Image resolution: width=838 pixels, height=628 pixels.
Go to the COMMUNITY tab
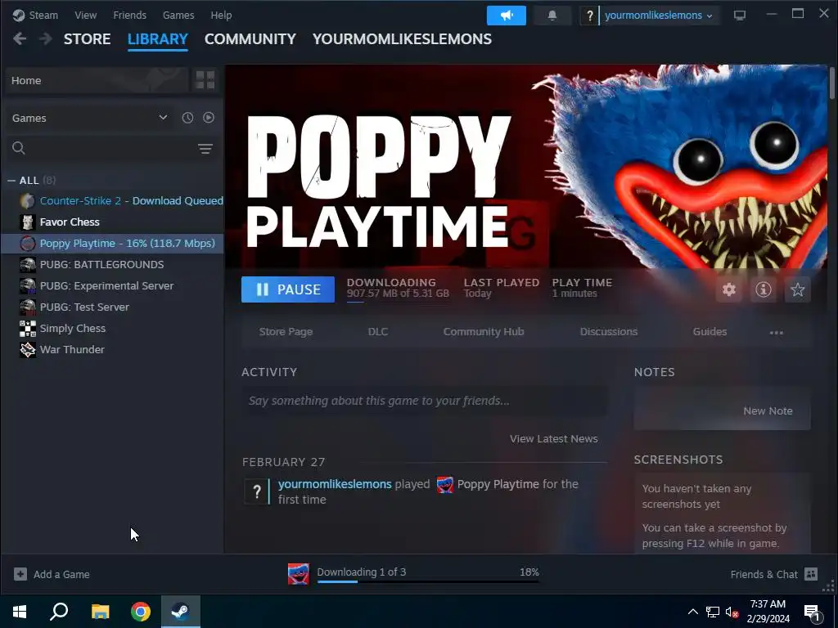coord(250,39)
